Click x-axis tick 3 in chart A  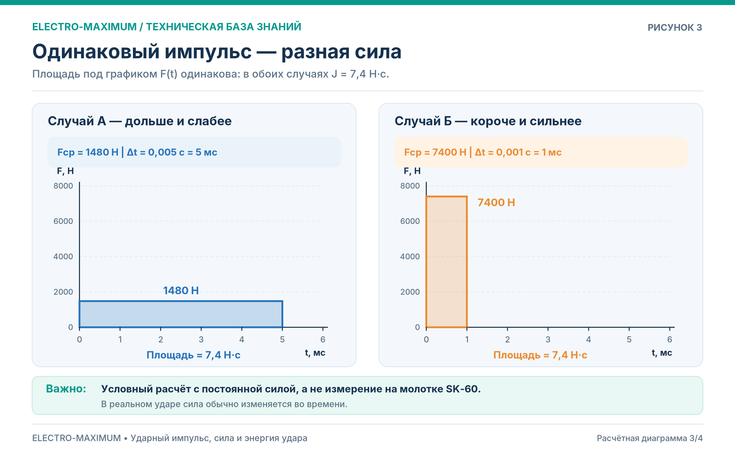[201, 339]
